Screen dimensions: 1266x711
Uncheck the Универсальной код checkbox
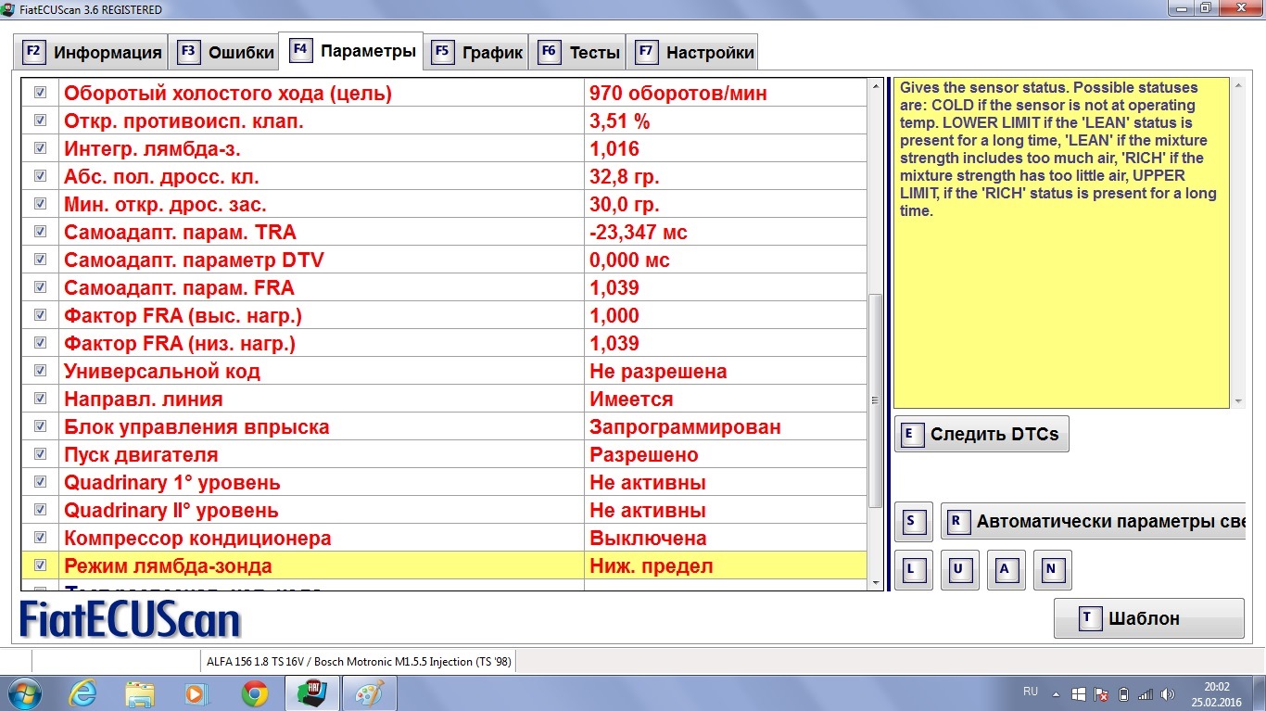[x=40, y=371]
